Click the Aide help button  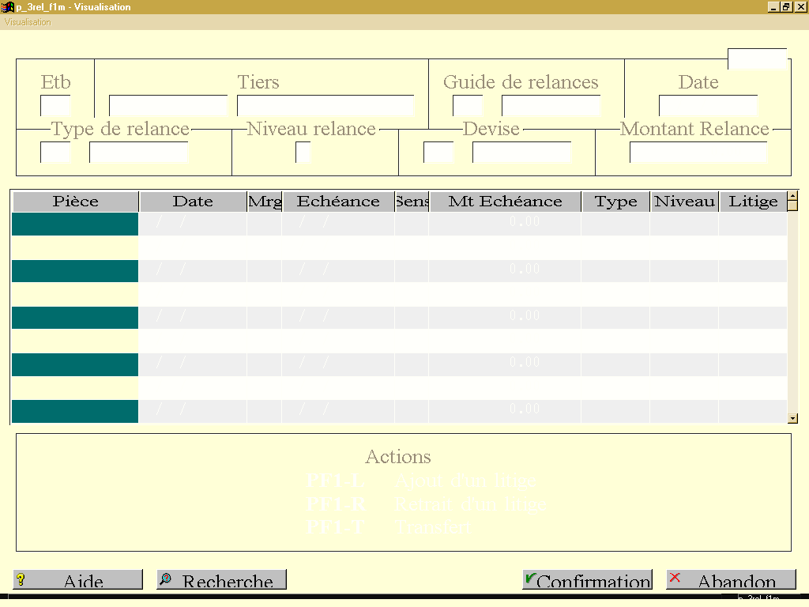(77, 579)
